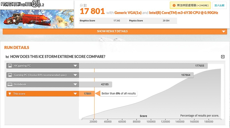
Task: Click the Percentage of results per score caption
Action: coord(199,116)
